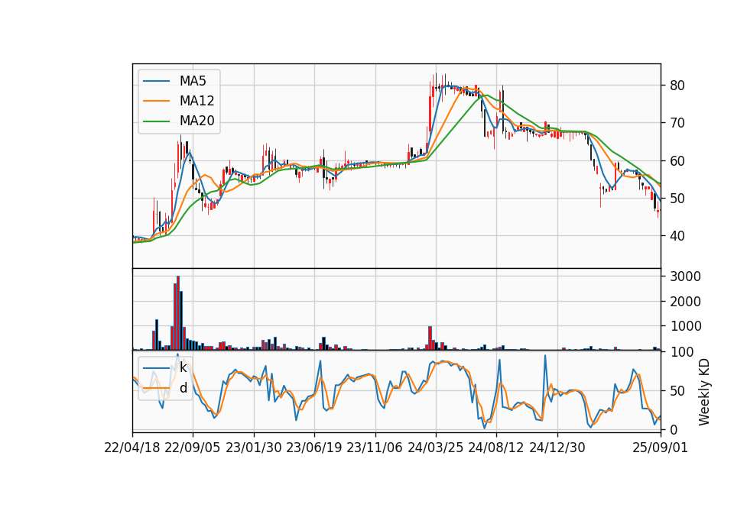
Task: Click the 23/06/19 date tick label
Action: [314, 448]
